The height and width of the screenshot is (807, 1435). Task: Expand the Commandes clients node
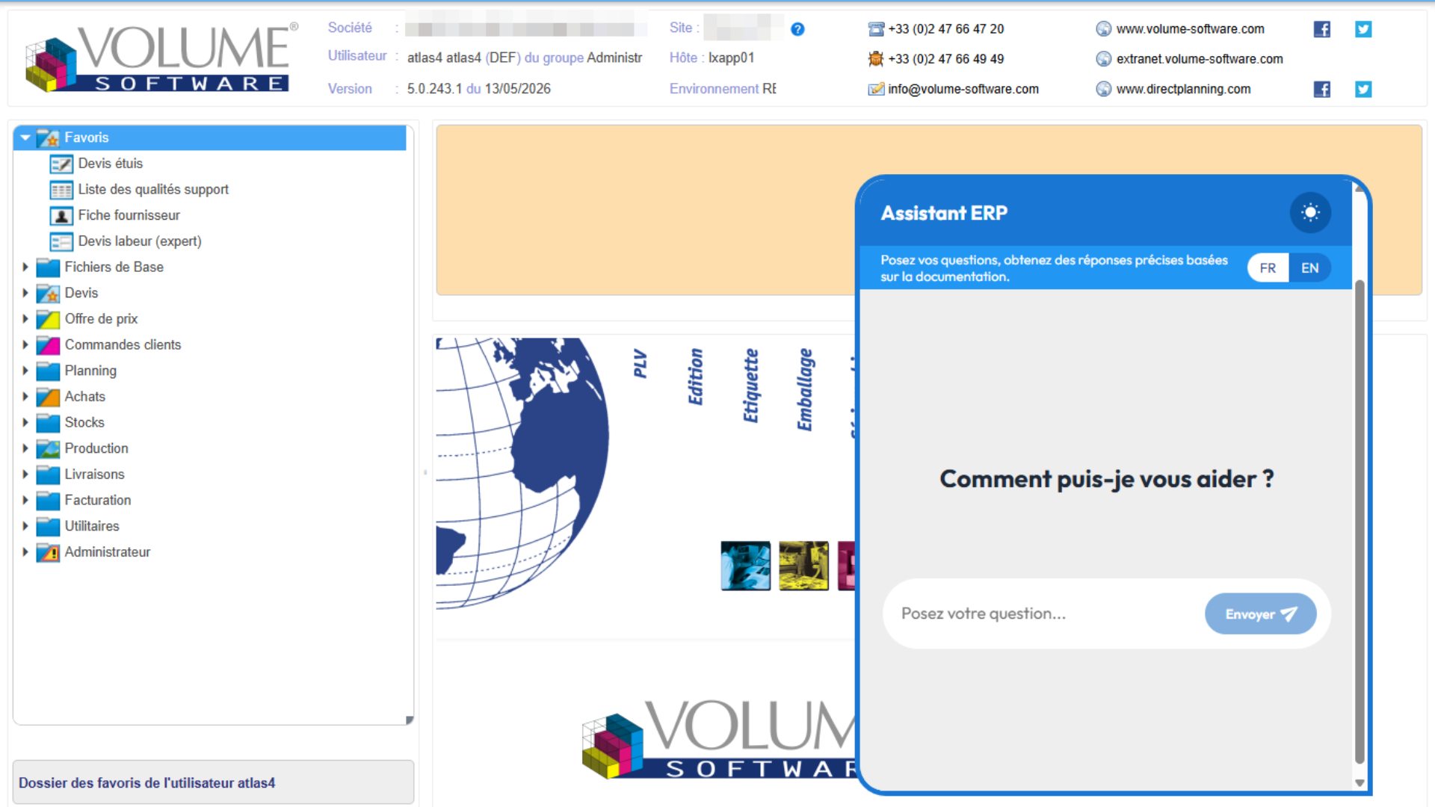click(x=25, y=344)
